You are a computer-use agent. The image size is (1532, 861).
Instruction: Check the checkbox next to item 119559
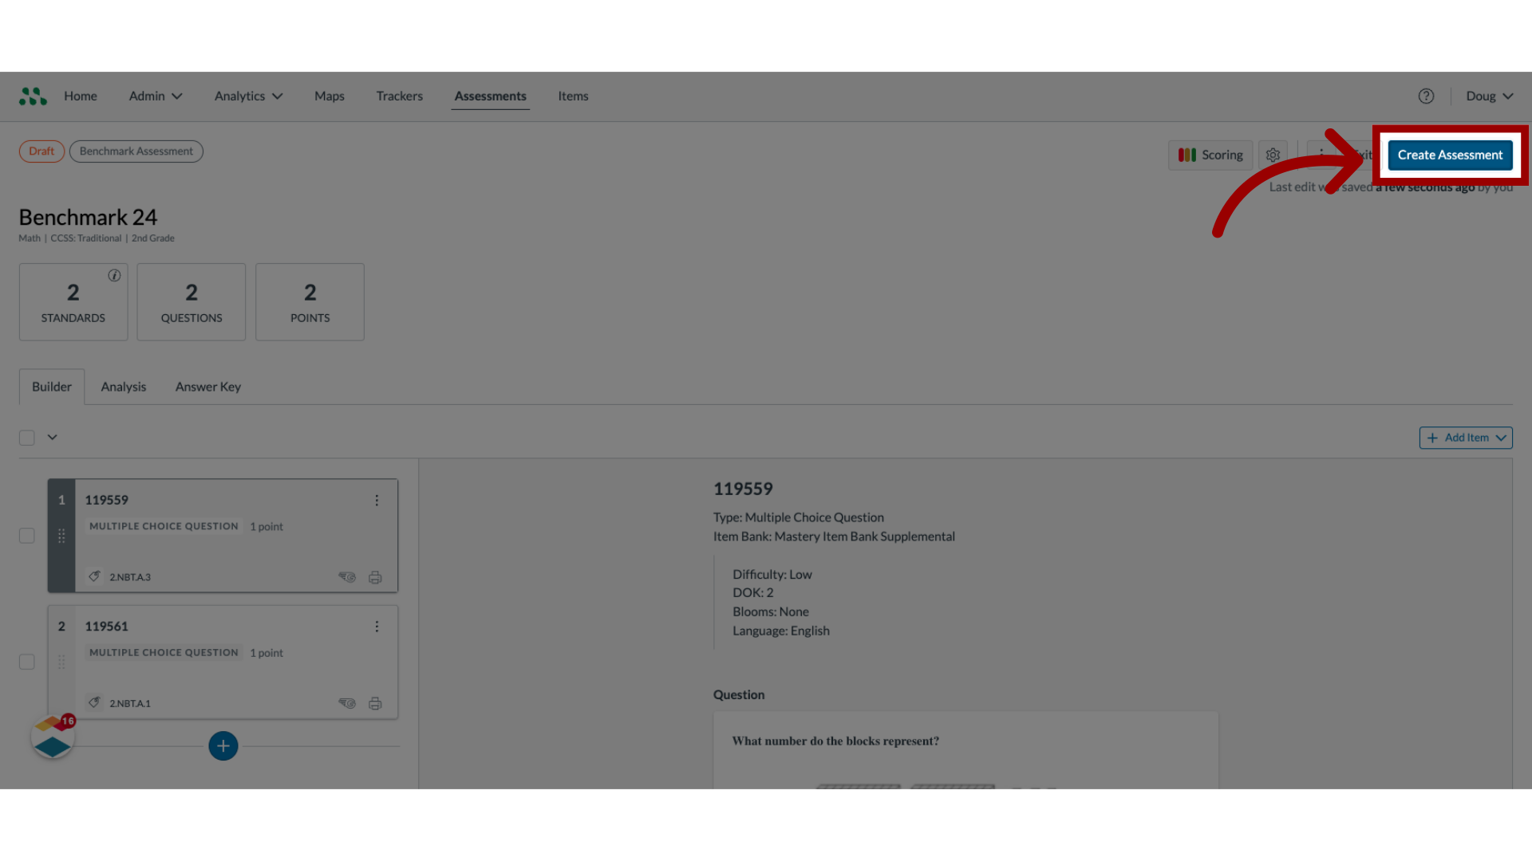[x=26, y=535]
